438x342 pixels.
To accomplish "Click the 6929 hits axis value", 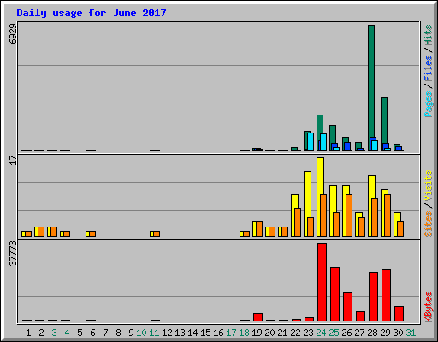I will click(13, 33).
